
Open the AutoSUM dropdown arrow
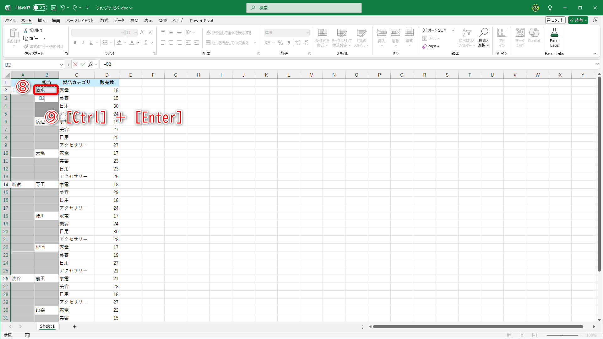tap(453, 30)
